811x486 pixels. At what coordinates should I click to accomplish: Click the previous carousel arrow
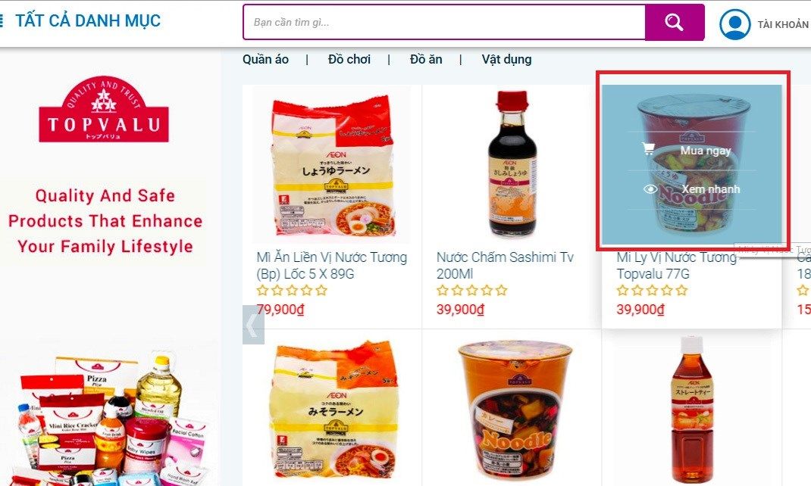click(x=253, y=325)
